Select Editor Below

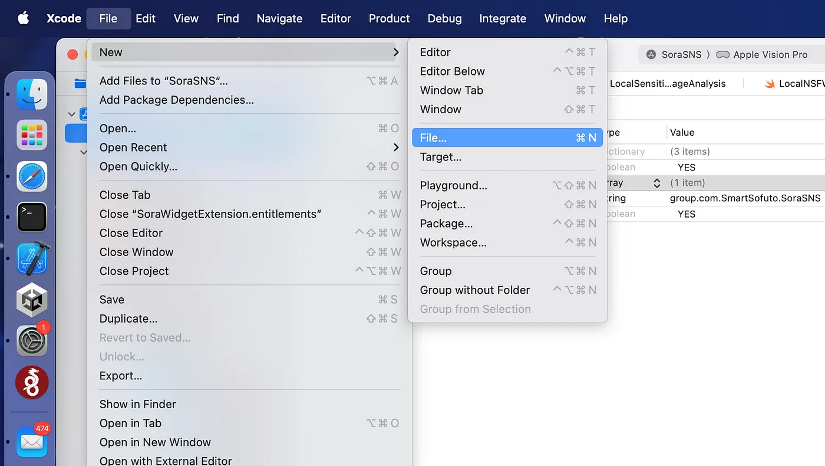coord(507,71)
